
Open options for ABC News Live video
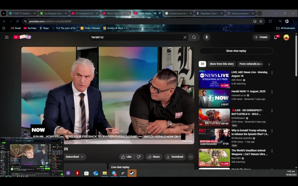pos(272,73)
